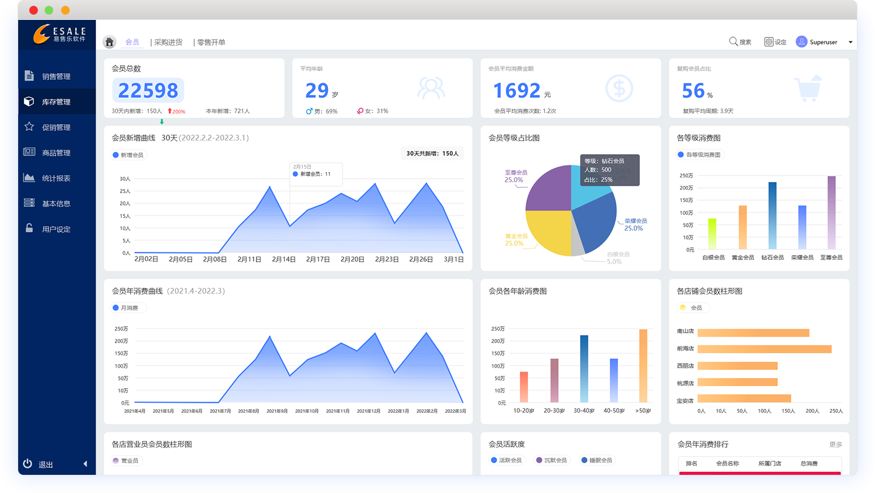875x493 pixels.
Task: Open 统计报表 in the sidebar
Action: coord(56,178)
